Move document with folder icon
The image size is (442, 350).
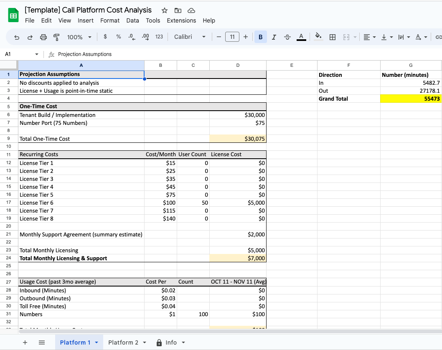click(x=178, y=11)
